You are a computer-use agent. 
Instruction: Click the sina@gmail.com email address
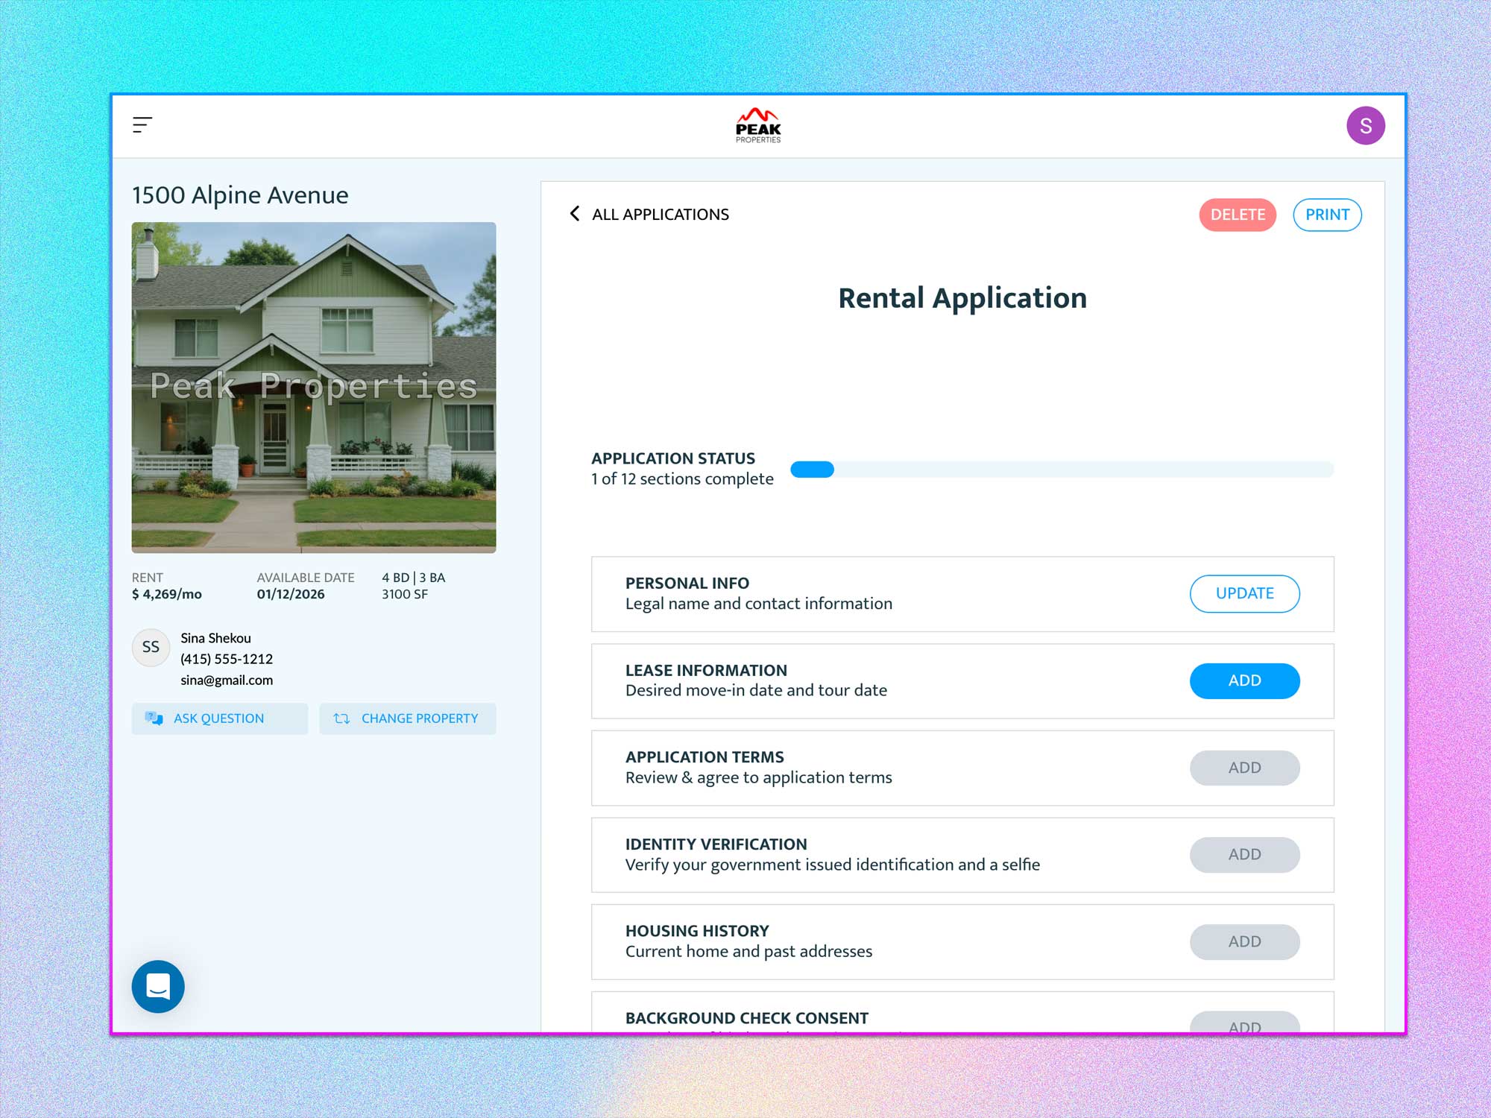(227, 680)
